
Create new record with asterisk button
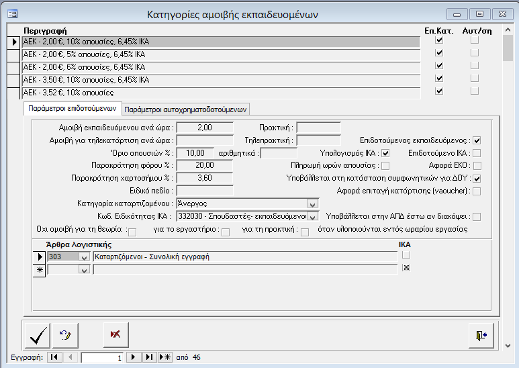pyautogui.click(x=164, y=357)
